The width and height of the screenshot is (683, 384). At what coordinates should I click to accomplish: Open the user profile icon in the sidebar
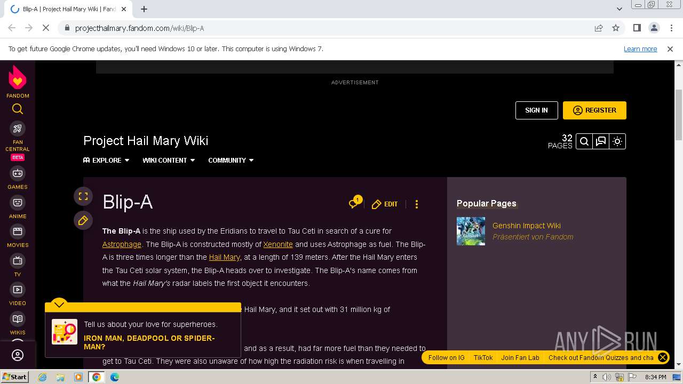[18, 355]
